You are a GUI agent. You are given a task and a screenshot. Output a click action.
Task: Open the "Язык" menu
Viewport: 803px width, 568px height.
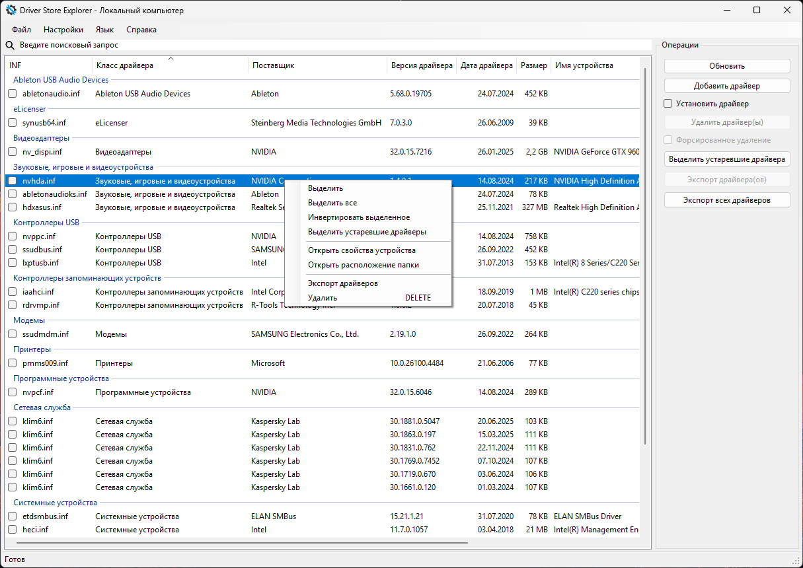tap(104, 30)
